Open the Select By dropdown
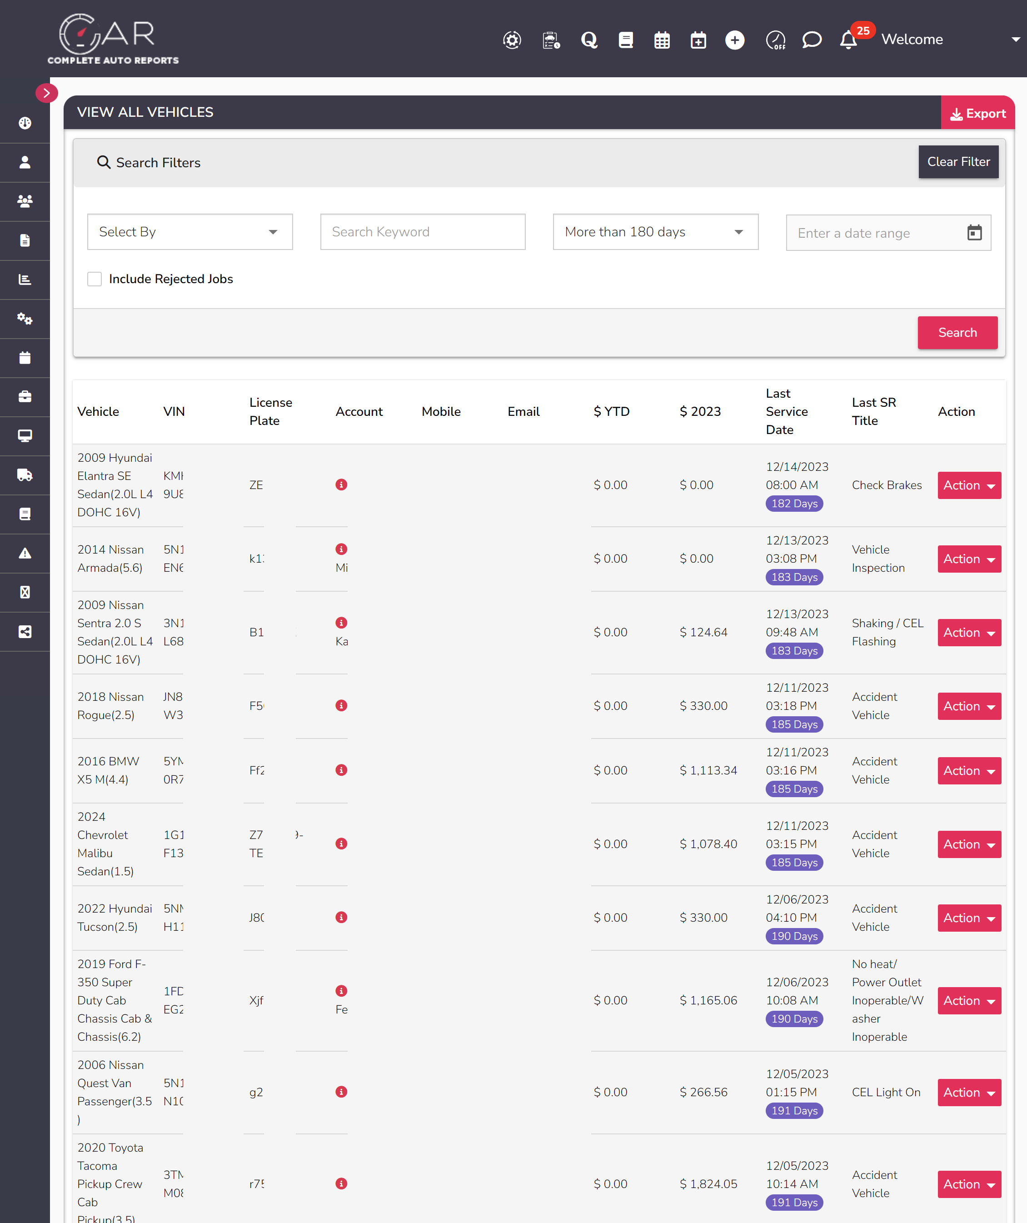The height and width of the screenshot is (1223, 1027). [x=189, y=232]
